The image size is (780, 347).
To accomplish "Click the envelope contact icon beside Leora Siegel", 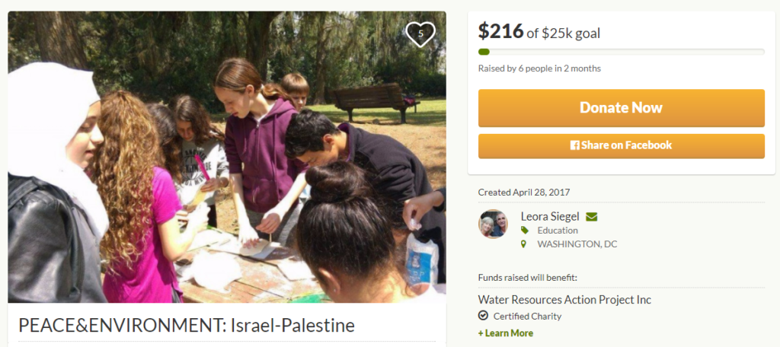I will [x=591, y=217].
